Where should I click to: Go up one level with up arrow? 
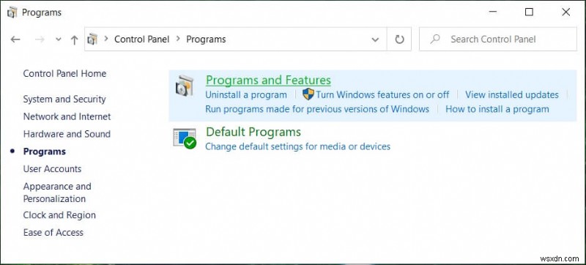(75, 40)
